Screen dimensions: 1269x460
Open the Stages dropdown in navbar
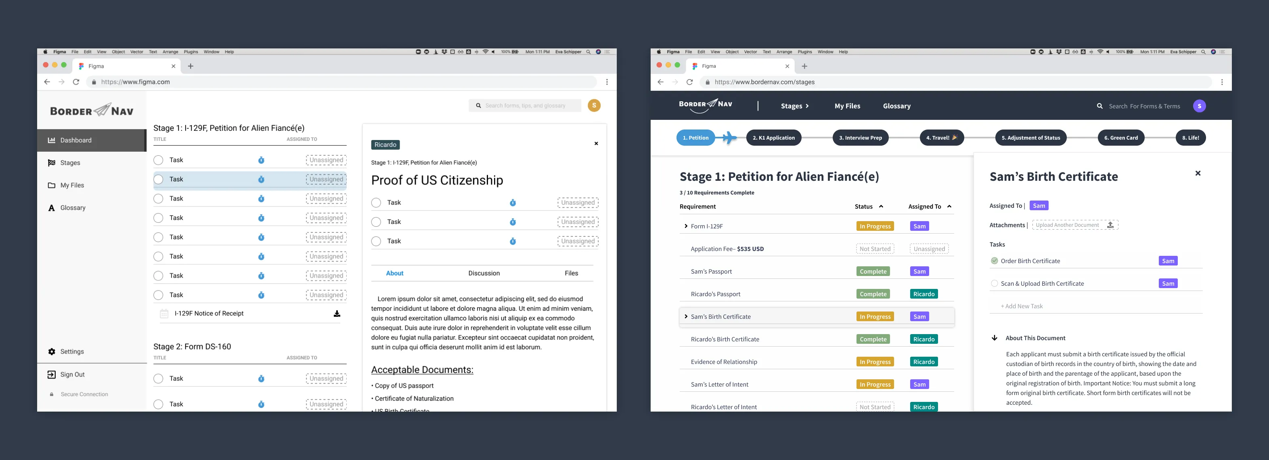[795, 106]
